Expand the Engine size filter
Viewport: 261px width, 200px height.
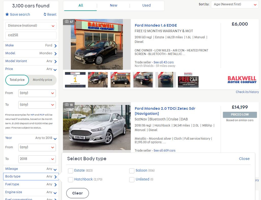(x=31, y=192)
